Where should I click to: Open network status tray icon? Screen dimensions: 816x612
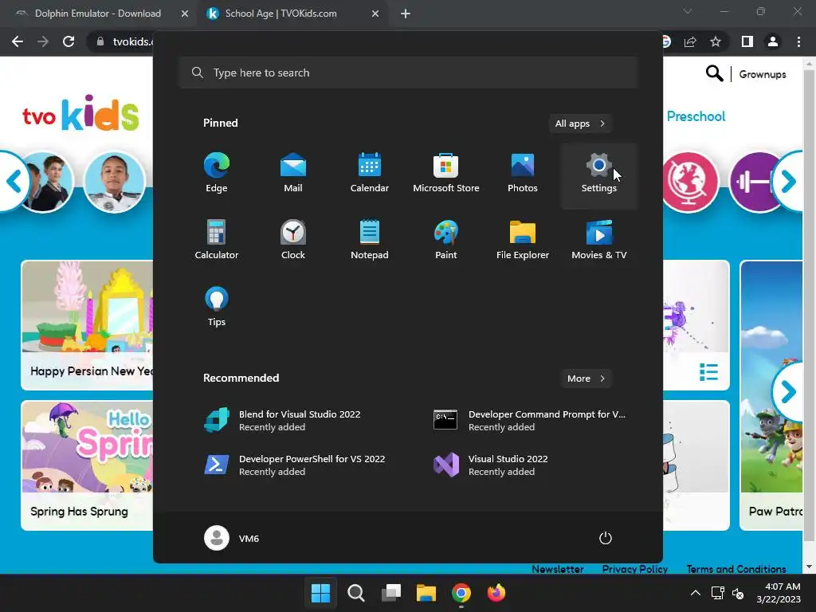pos(718,593)
